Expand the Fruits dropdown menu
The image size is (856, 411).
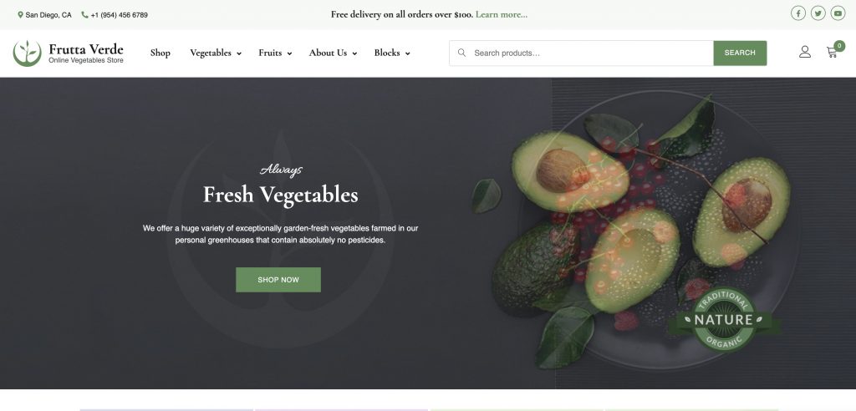click(x=275, y=53)
